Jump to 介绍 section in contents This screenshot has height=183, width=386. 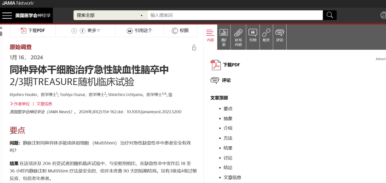[x=228, y=128]
